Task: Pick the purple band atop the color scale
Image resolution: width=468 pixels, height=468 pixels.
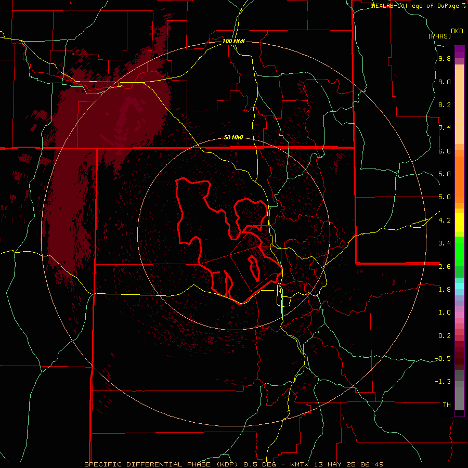Action: [x=459, y=52]
